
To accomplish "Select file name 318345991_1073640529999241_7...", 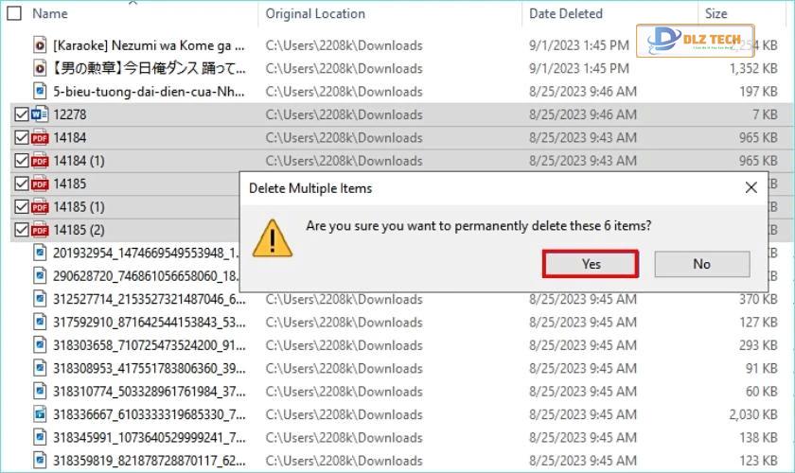I will coord(150,437).
